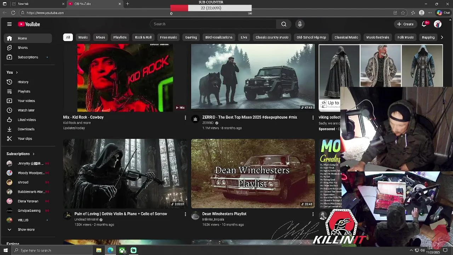The height and width of the screenshot is (255, 453).
Task: Open History in the sidebar
Action: (28, 82)
